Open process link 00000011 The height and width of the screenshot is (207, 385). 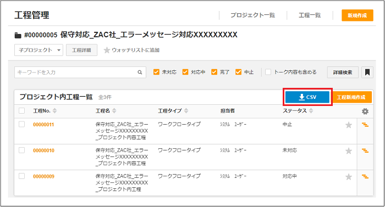point(43,125)
